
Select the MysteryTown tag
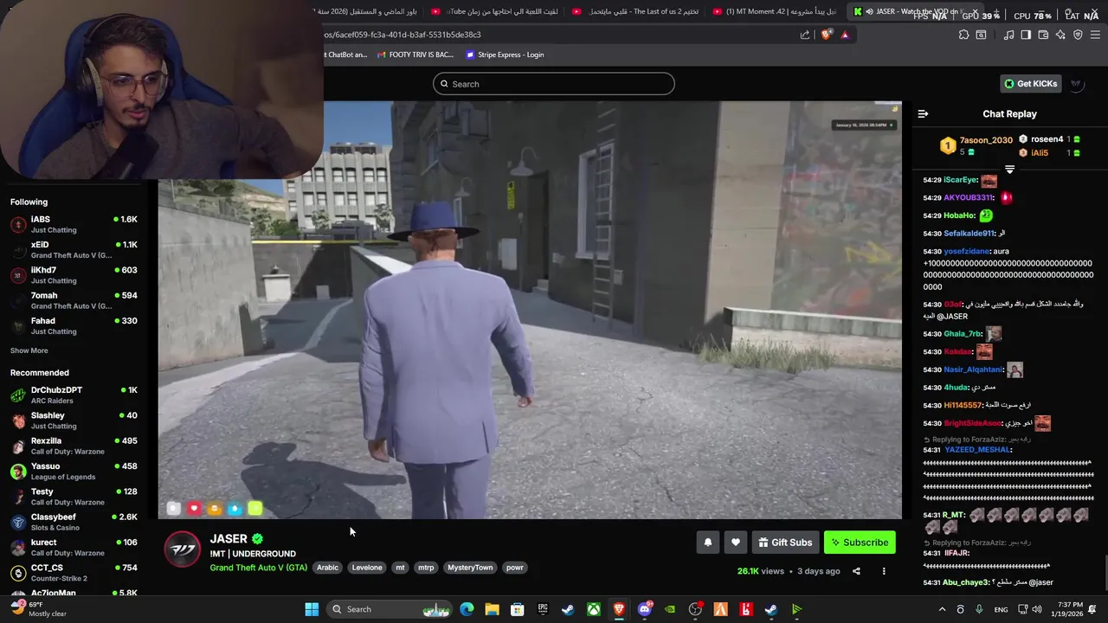pyautogui.click(x=470, y=568)
